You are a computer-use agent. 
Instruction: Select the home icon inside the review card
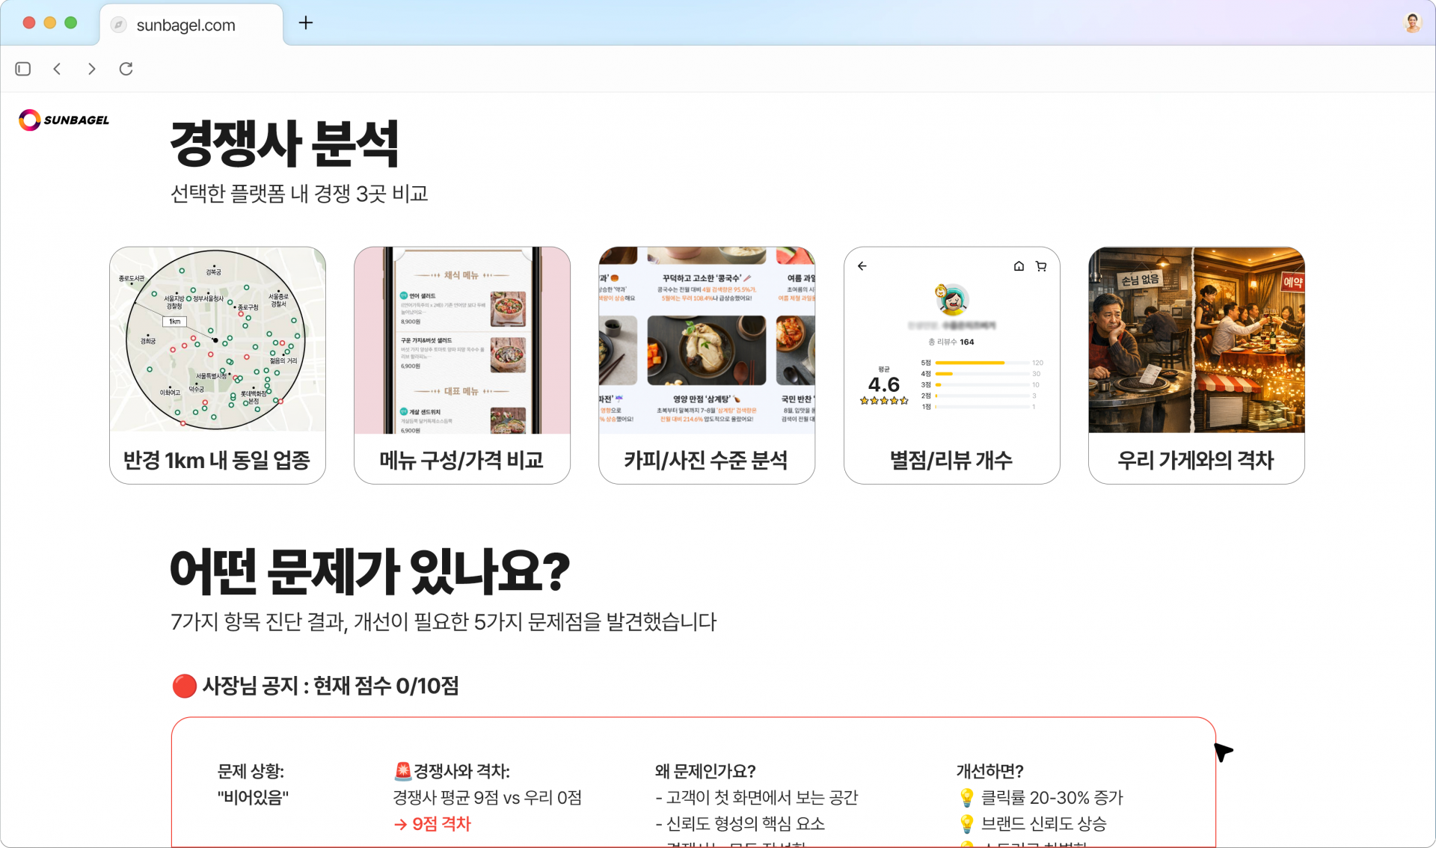click(1018, 266)
